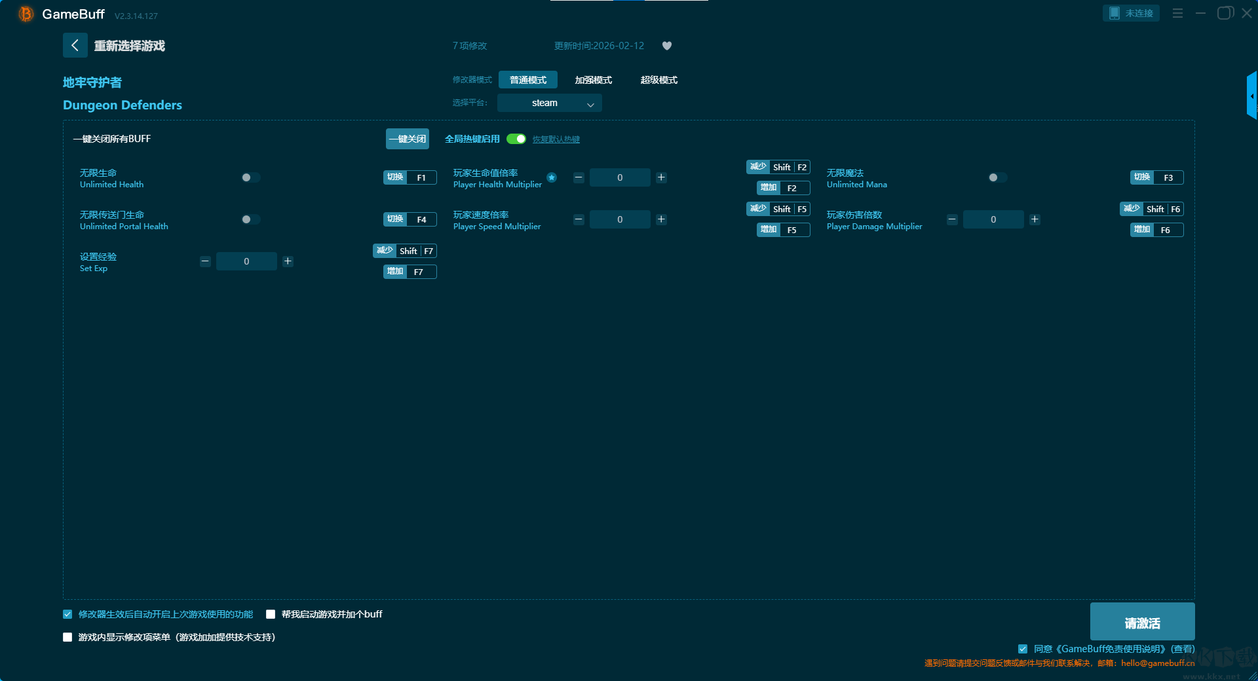Viewport: 1258px width, 681px height.
Task: Click the Player Health Multiplier value field
Action: point(620,177)
